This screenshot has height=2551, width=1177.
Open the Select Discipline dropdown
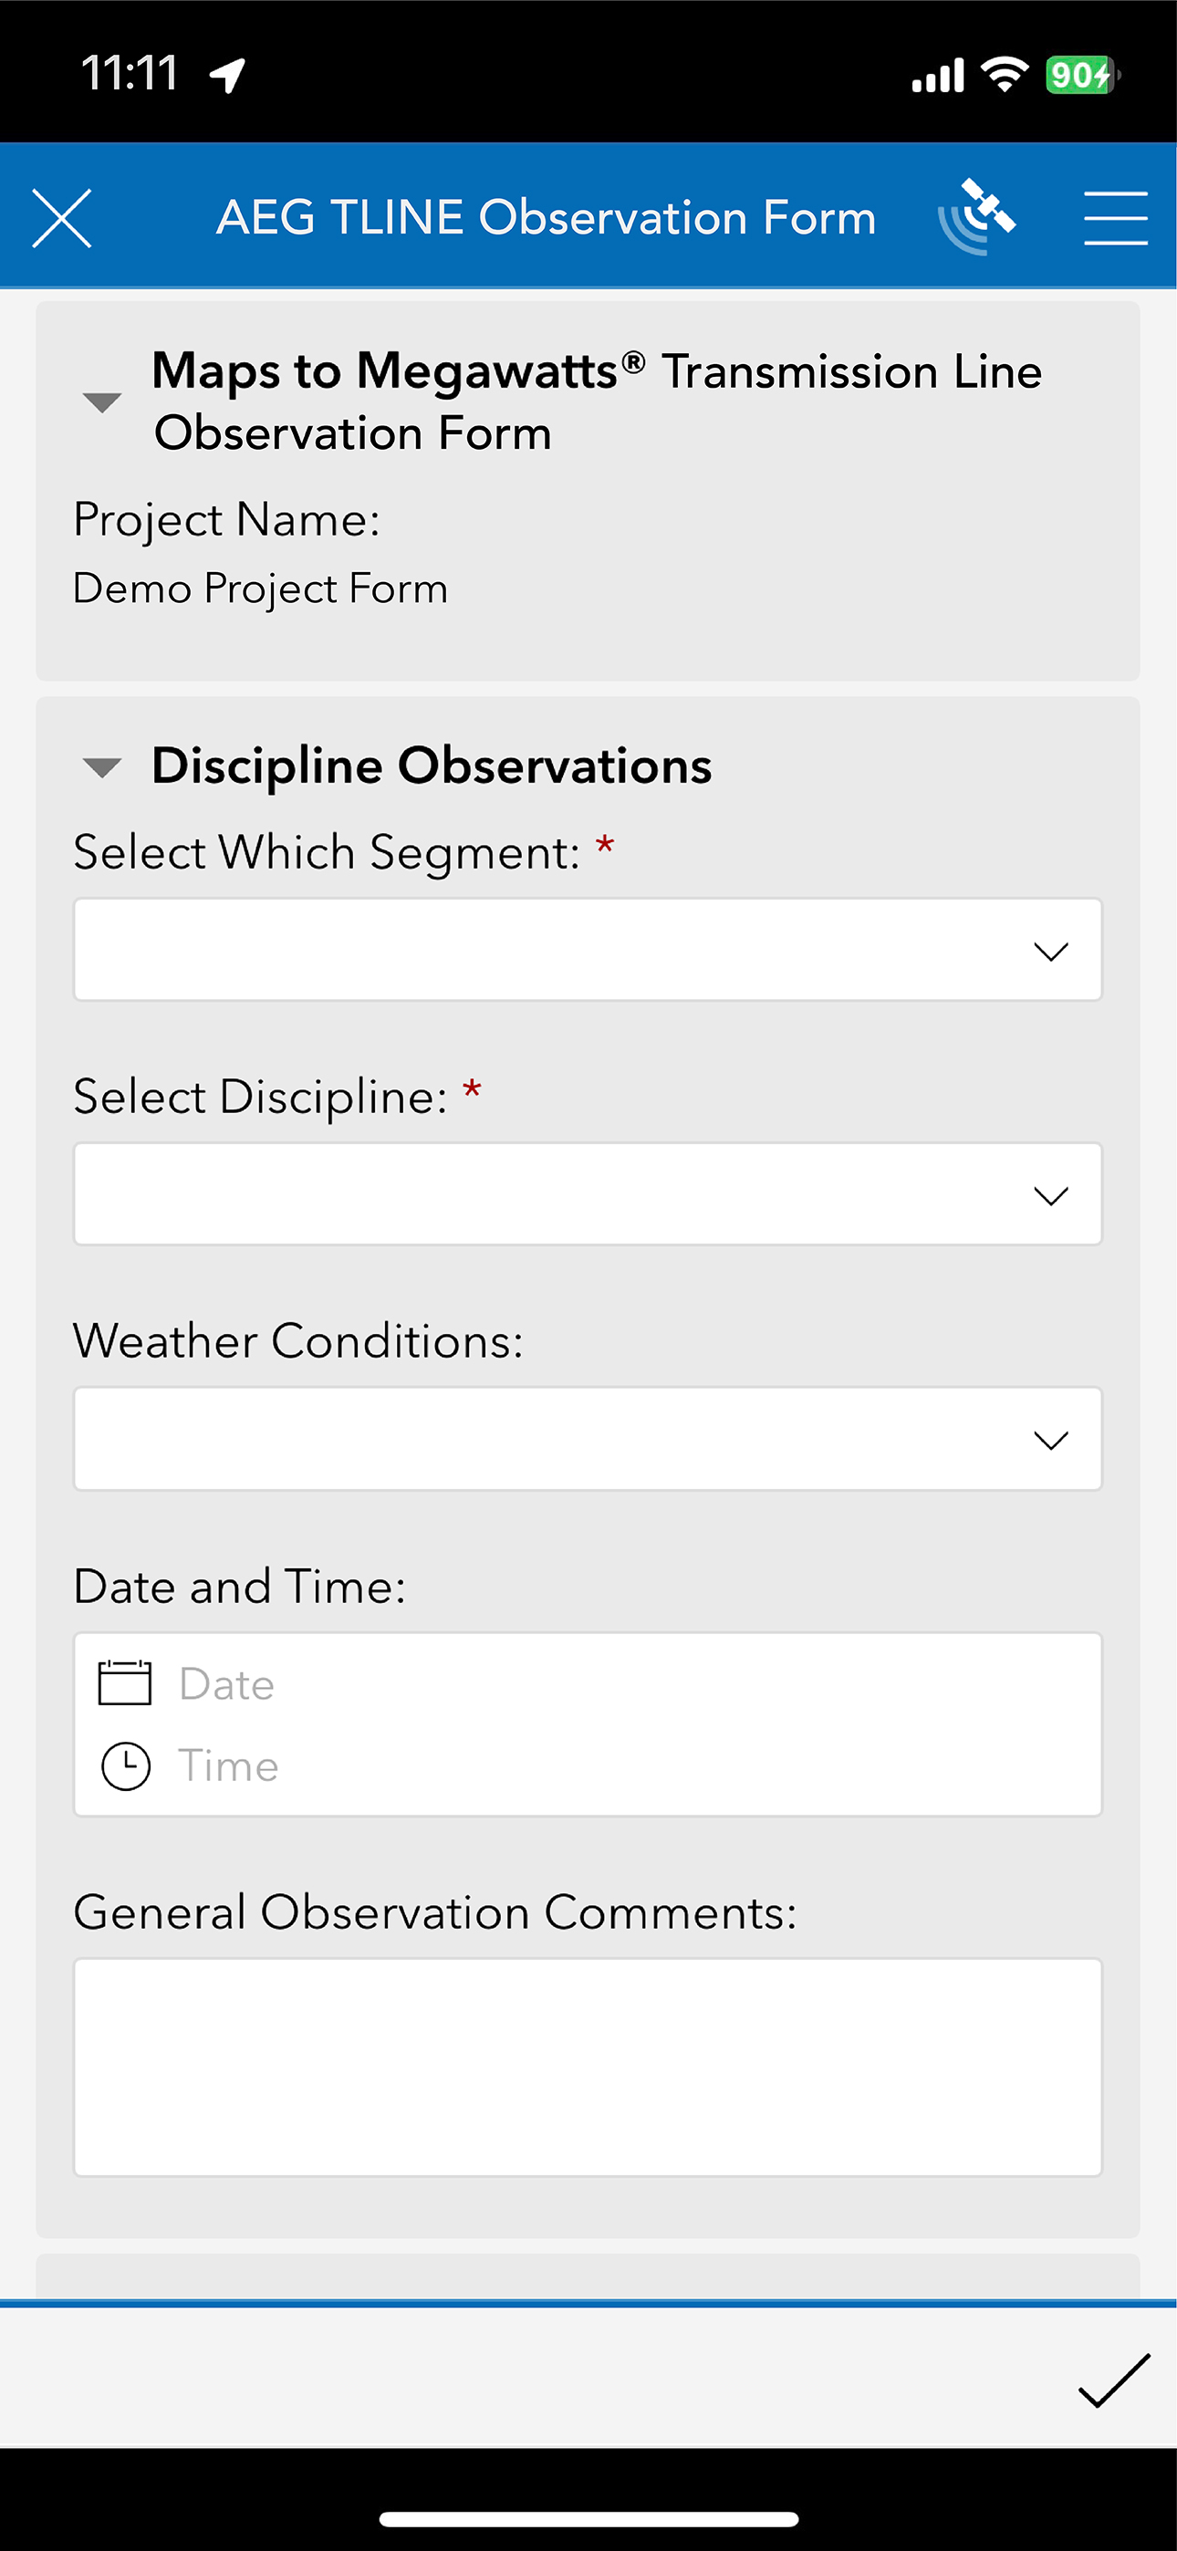(588, 1193)
